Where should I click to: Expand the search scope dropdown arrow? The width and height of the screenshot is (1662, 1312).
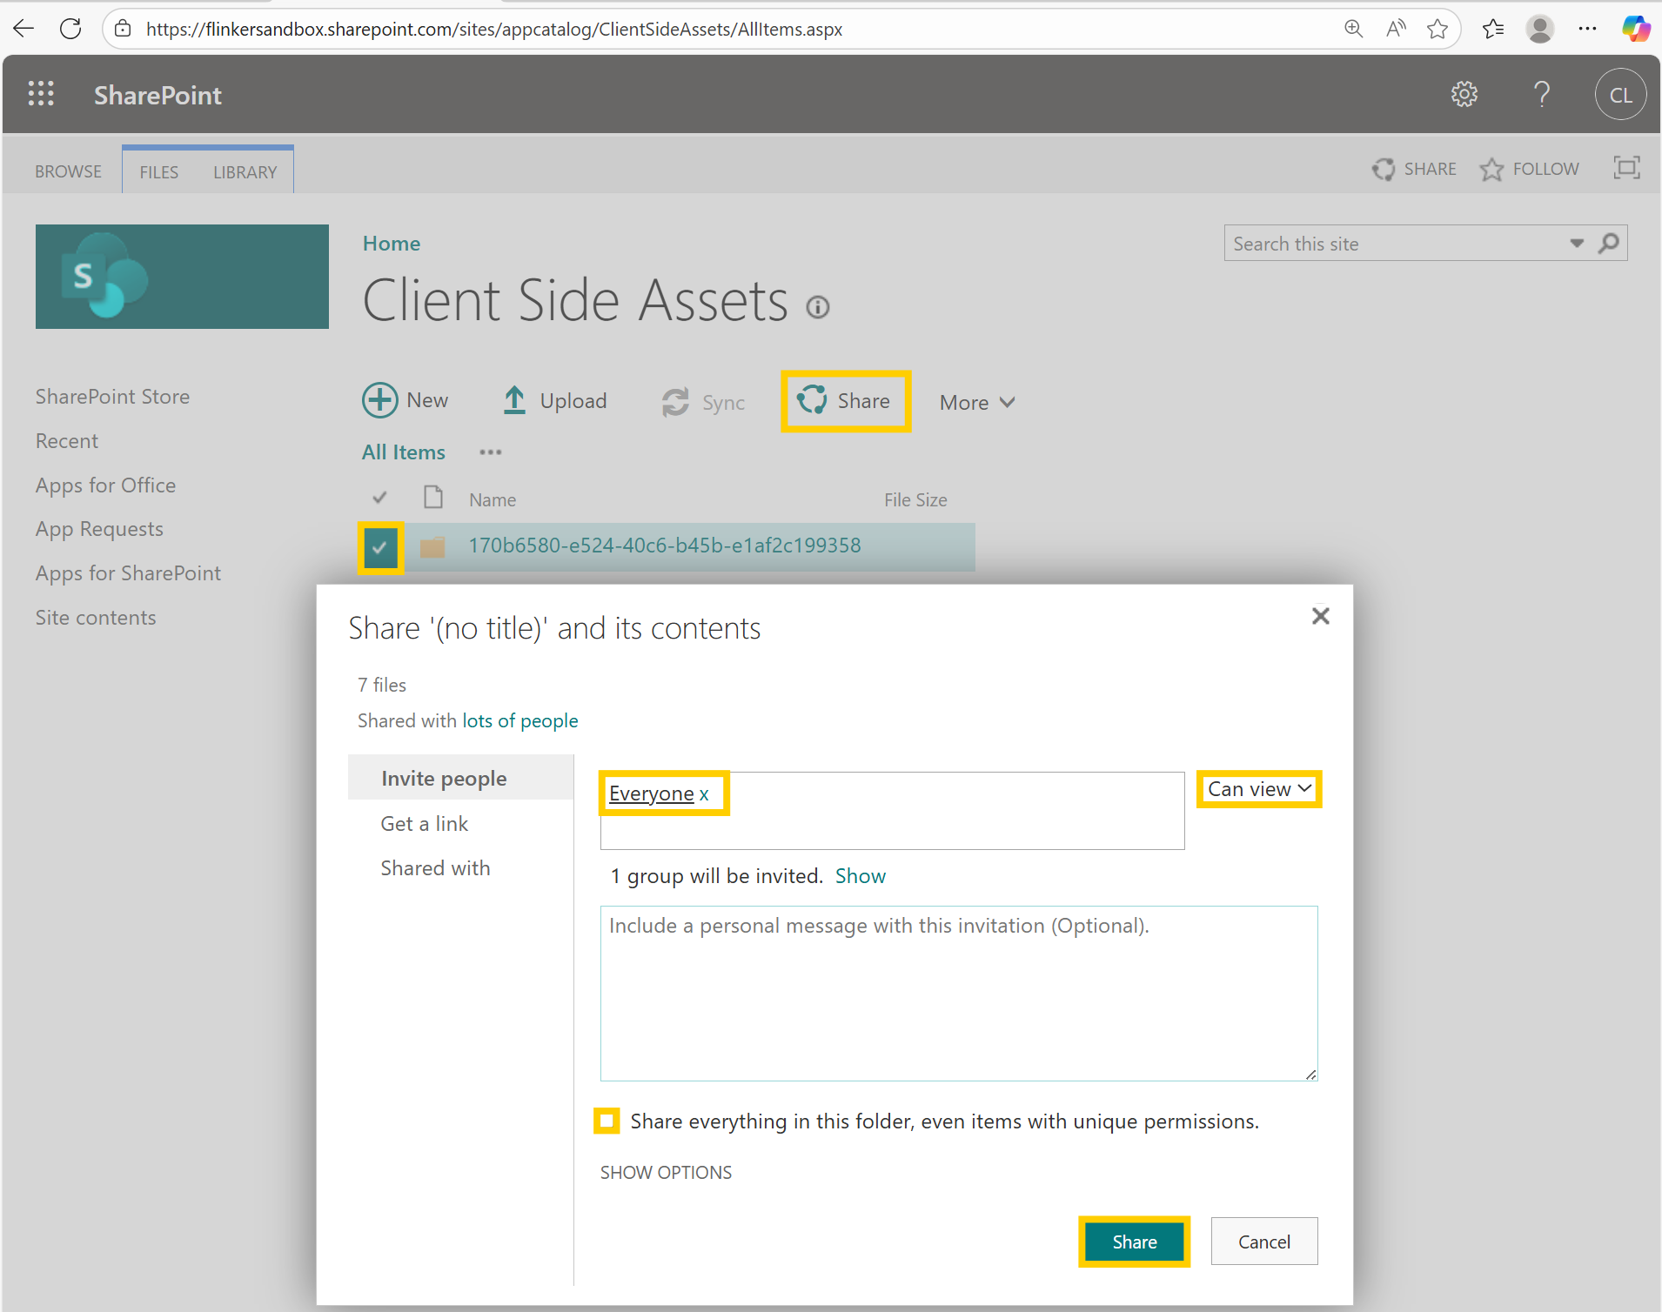(1576, 244)
